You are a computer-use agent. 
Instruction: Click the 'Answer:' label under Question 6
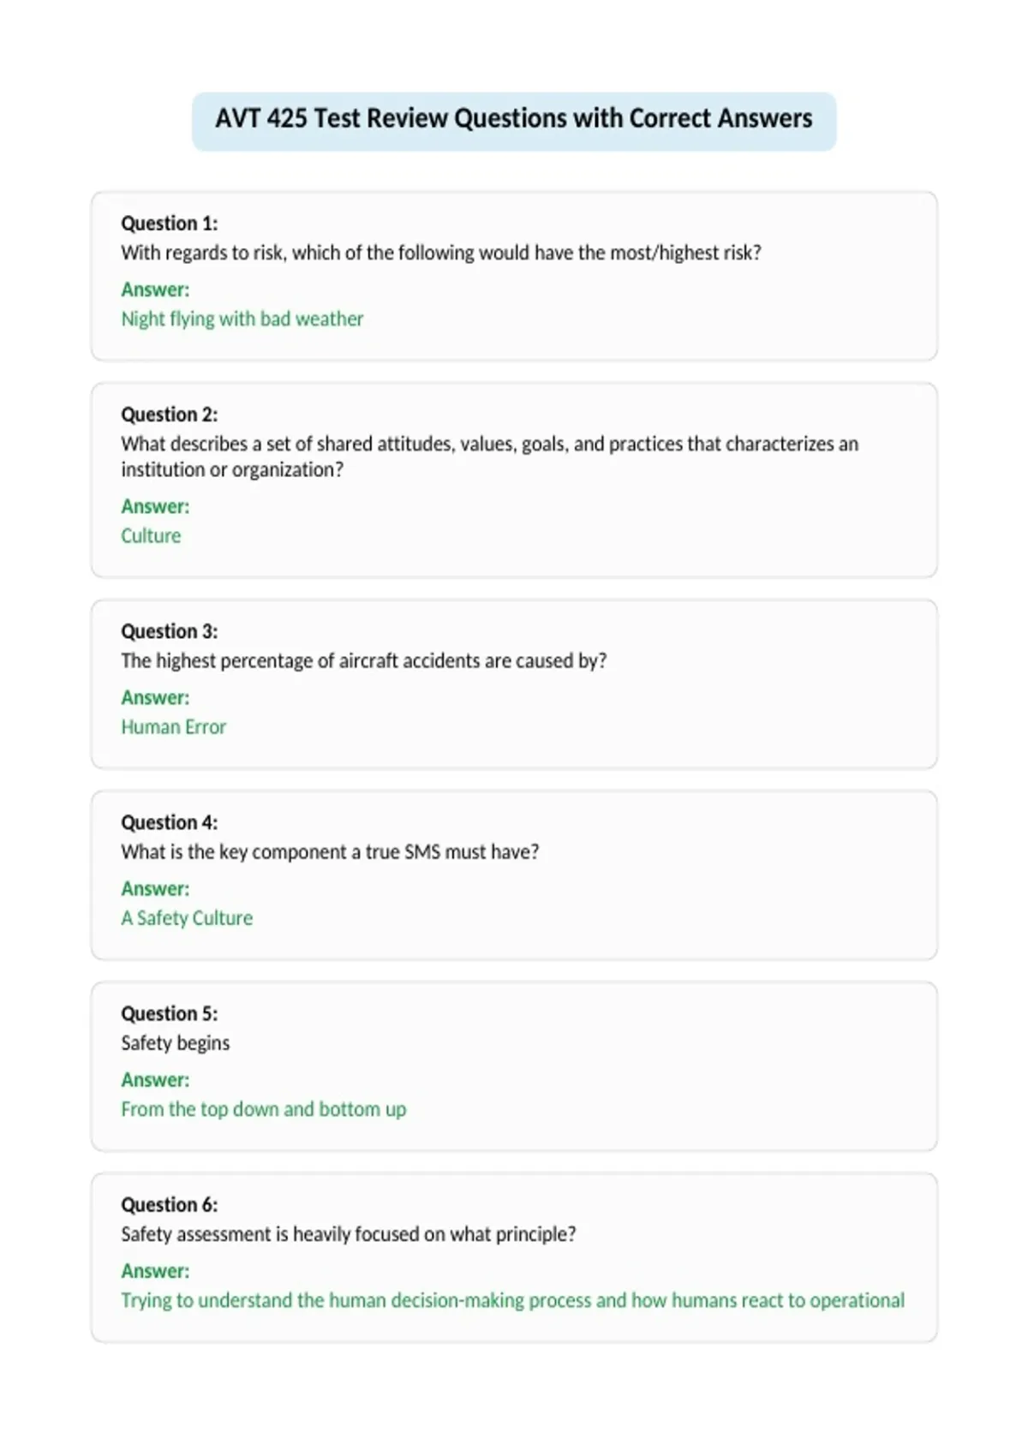[155, 1271]
